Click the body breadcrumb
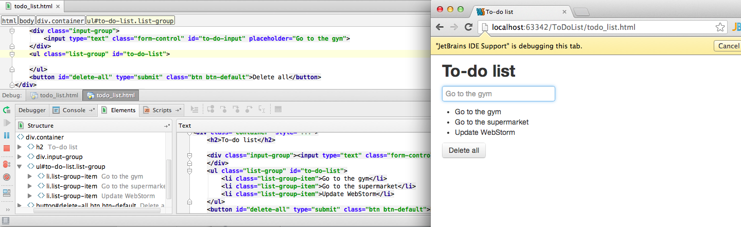 pos(27,21)
